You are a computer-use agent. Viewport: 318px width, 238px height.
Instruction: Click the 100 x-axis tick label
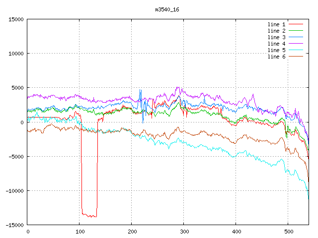79,232
